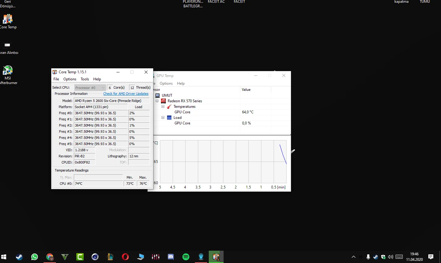
Task: Click the Model field showing AMD Ryzen 5 2600
Action: point(112,101)
